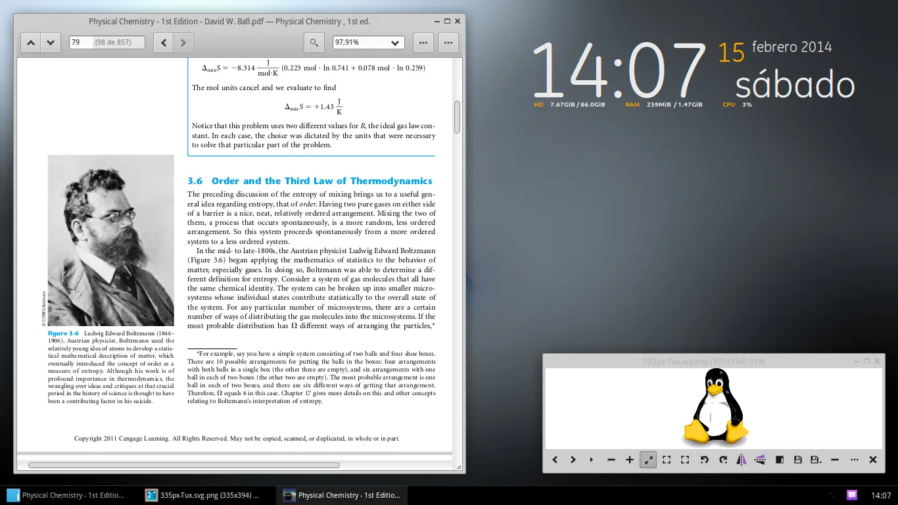
Task: Flip the Tux image vertically
Action: click(760, 460)
